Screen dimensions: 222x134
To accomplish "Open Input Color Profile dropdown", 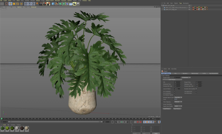I will click(x=178, y=106).
